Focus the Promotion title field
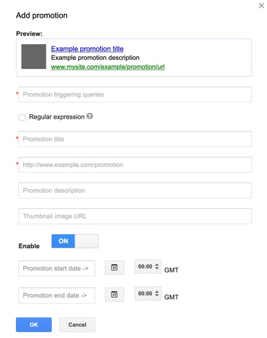Viewport: 267px width, 338px height. coord(135,139)
